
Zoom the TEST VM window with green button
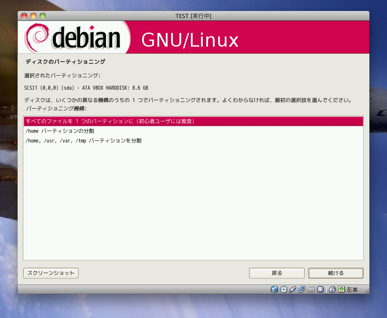pyautogui.click(x=43, y=16)
